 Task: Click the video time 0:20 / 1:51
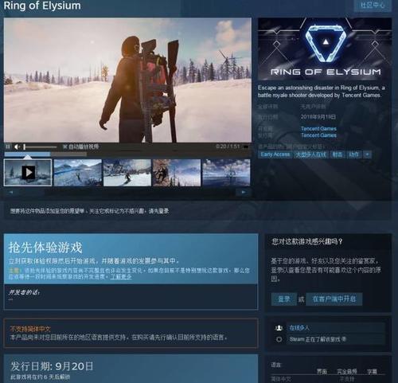[x=228, y=147]
